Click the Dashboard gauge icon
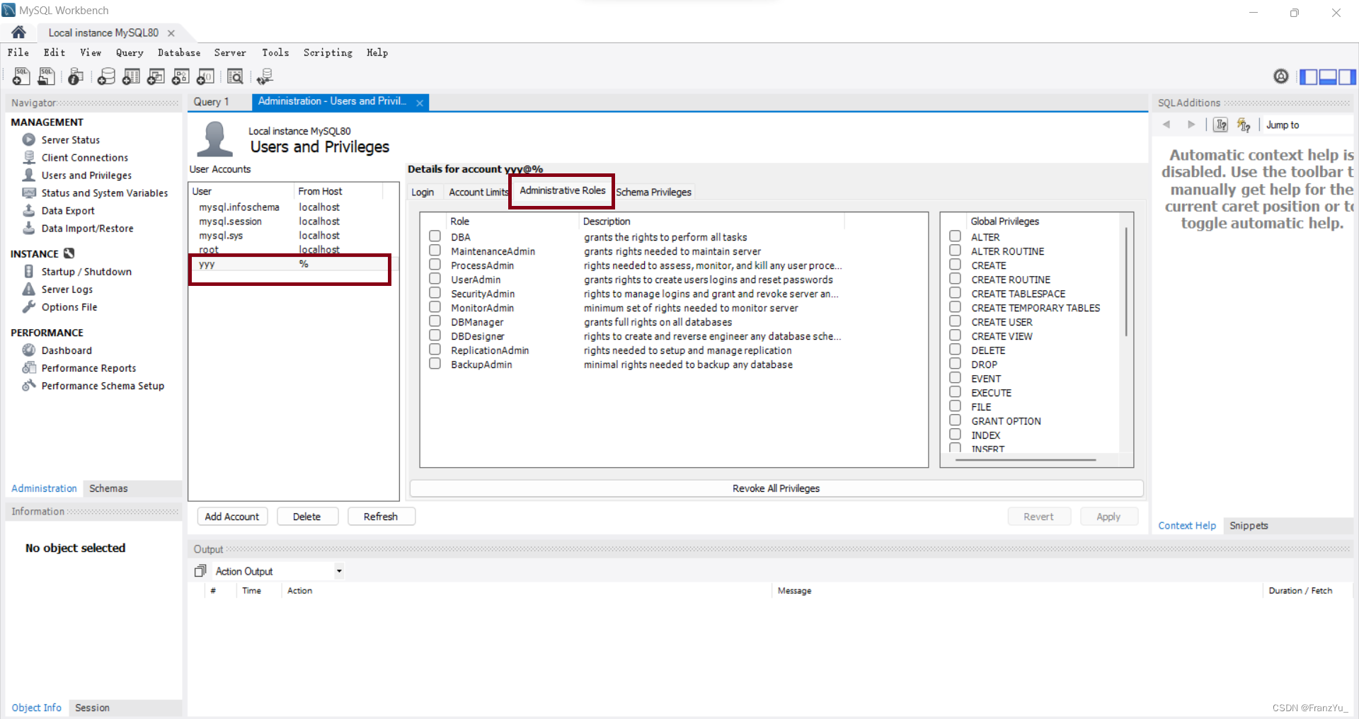The width and height of the screenshot is (1359, 719). (x=29, y=350)
